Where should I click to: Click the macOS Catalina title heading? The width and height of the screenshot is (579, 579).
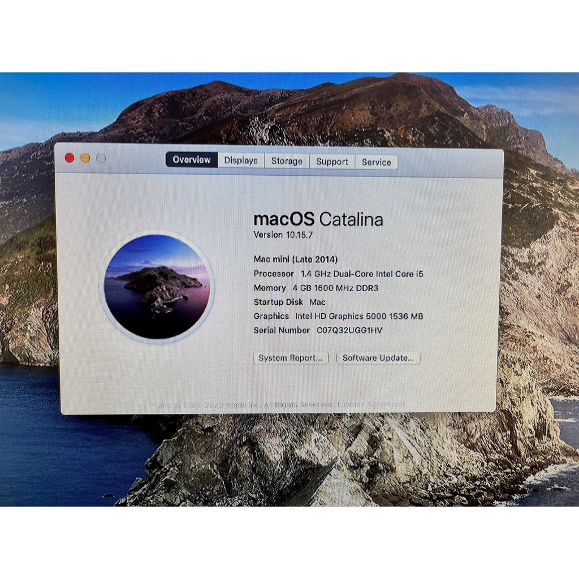[x=318, y=220]
